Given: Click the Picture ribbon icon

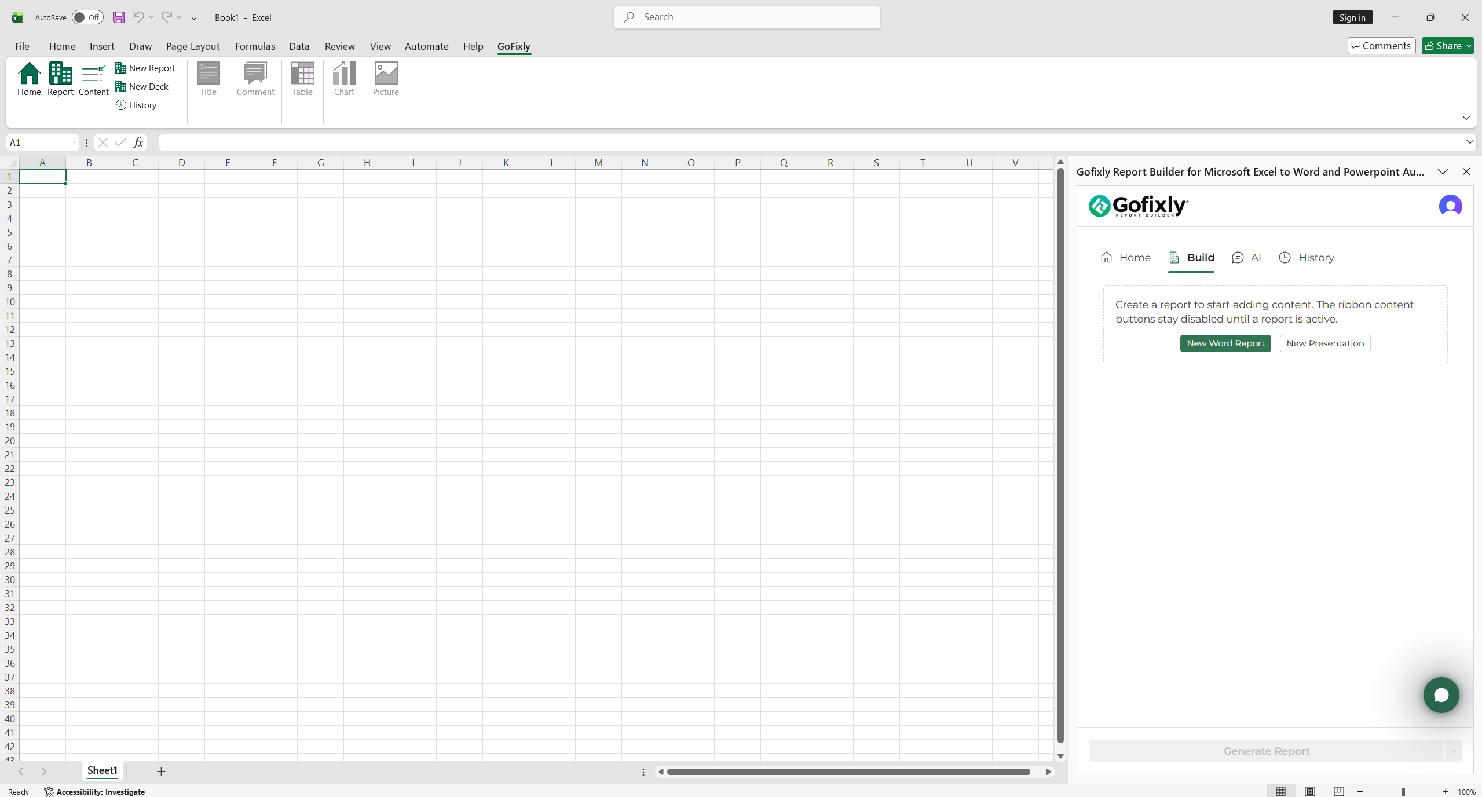Looking at the screenshot, I should (x=386, y=79).
